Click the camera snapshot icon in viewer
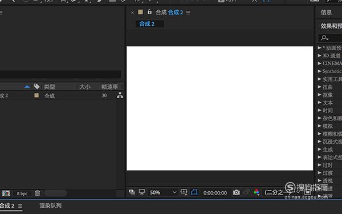This screenshot has height=214, width=342. click(x=236, y=192)
